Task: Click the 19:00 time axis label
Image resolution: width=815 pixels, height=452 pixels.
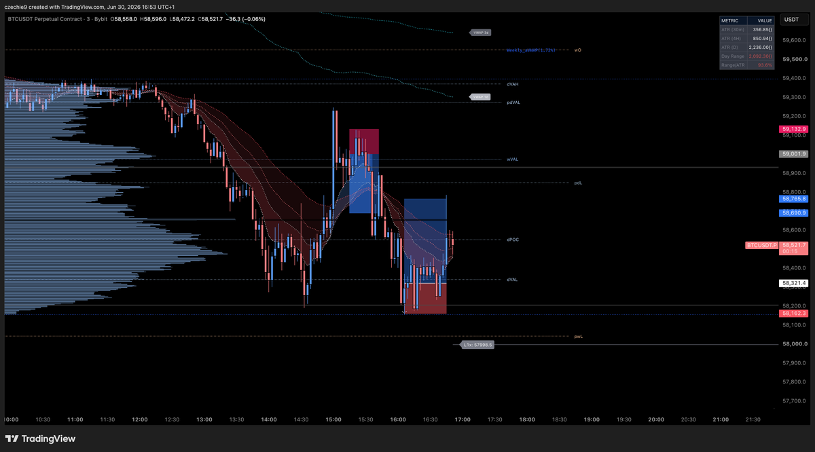Action: tap(592, 419)
